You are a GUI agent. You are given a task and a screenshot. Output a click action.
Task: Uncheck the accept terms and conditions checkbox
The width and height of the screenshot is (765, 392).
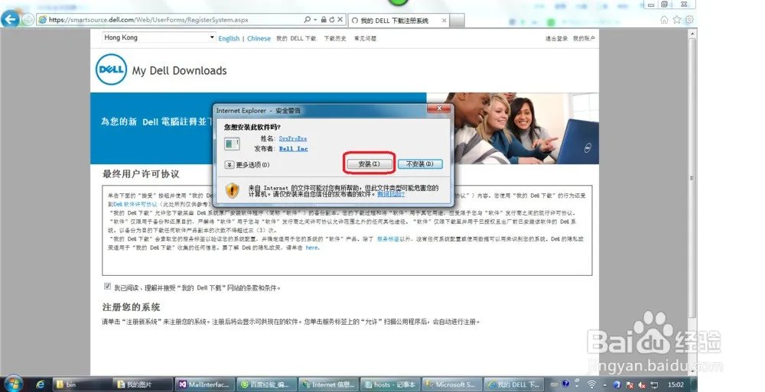click(x=107, y=287)
